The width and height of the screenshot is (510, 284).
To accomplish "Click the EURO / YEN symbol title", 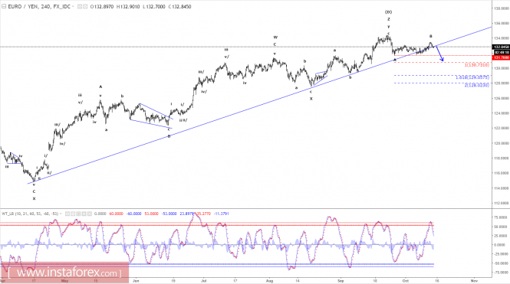I will click(x=24, y=6).
